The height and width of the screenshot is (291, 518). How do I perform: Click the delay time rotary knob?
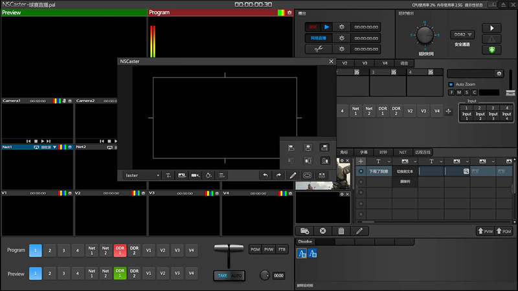[426, 34]
